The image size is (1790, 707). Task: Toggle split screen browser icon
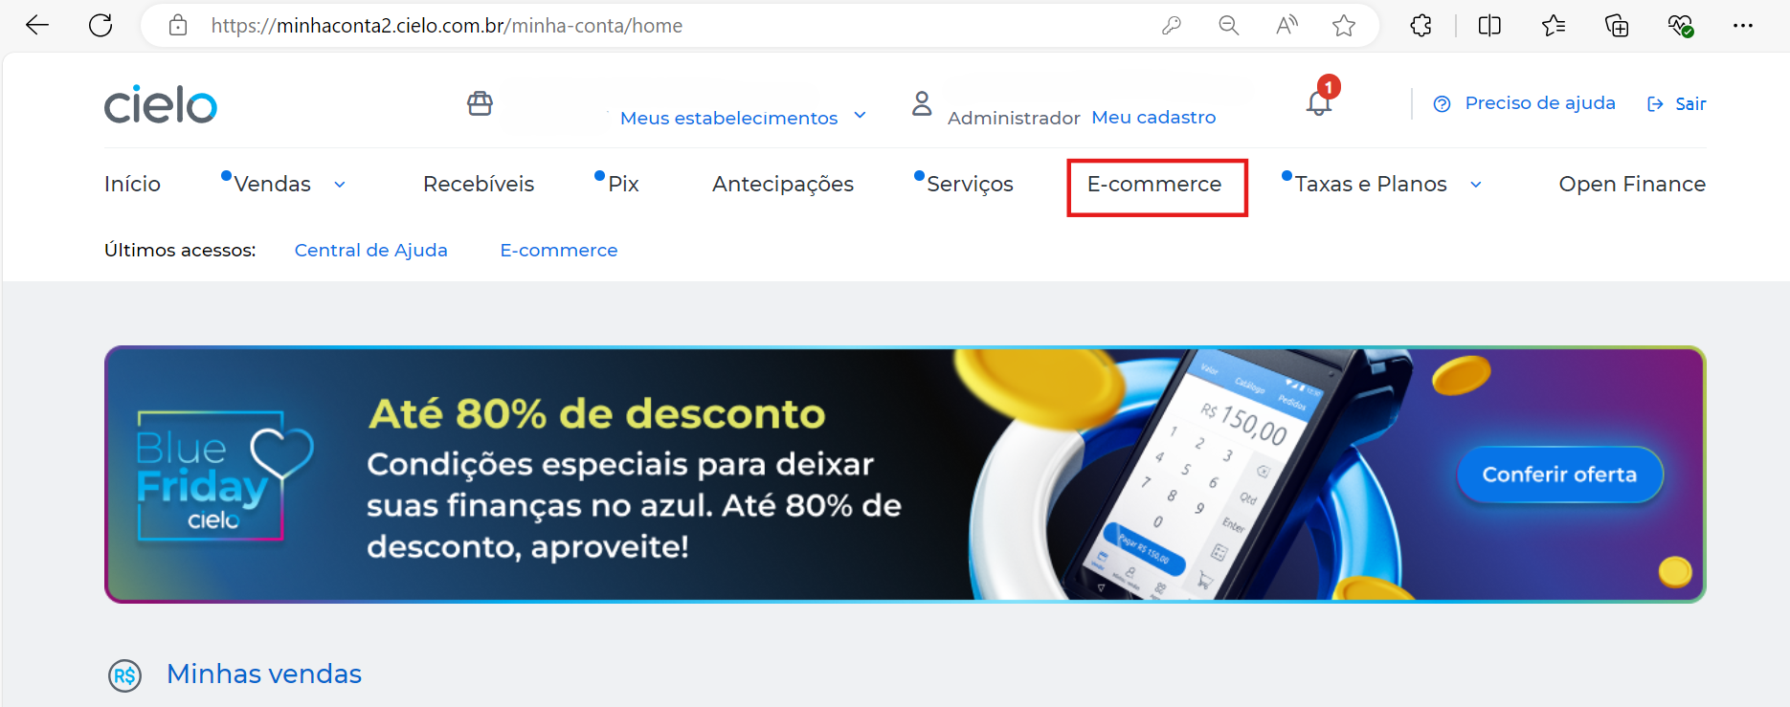[x=1489, y=26]
